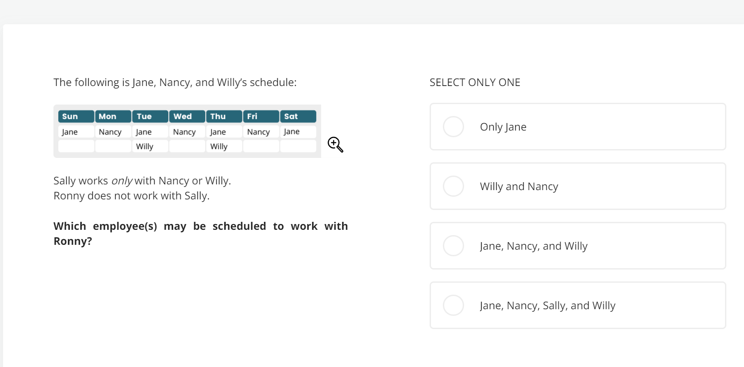The height and width of the screenshot is (367, 744).
Task: Click the Fri column header in schedule
Action: point(261,116)
